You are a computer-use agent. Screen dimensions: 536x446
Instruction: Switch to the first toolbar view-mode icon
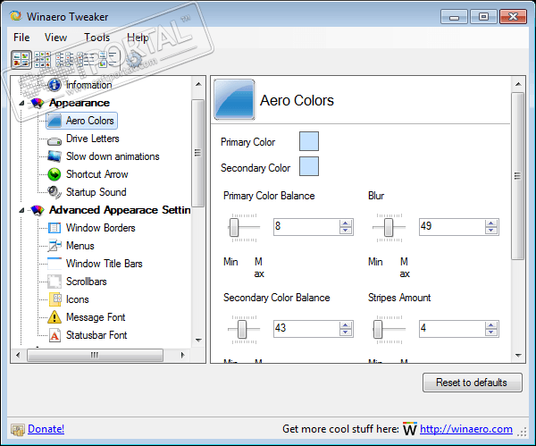pyautogui.click(x=21, y=60)
